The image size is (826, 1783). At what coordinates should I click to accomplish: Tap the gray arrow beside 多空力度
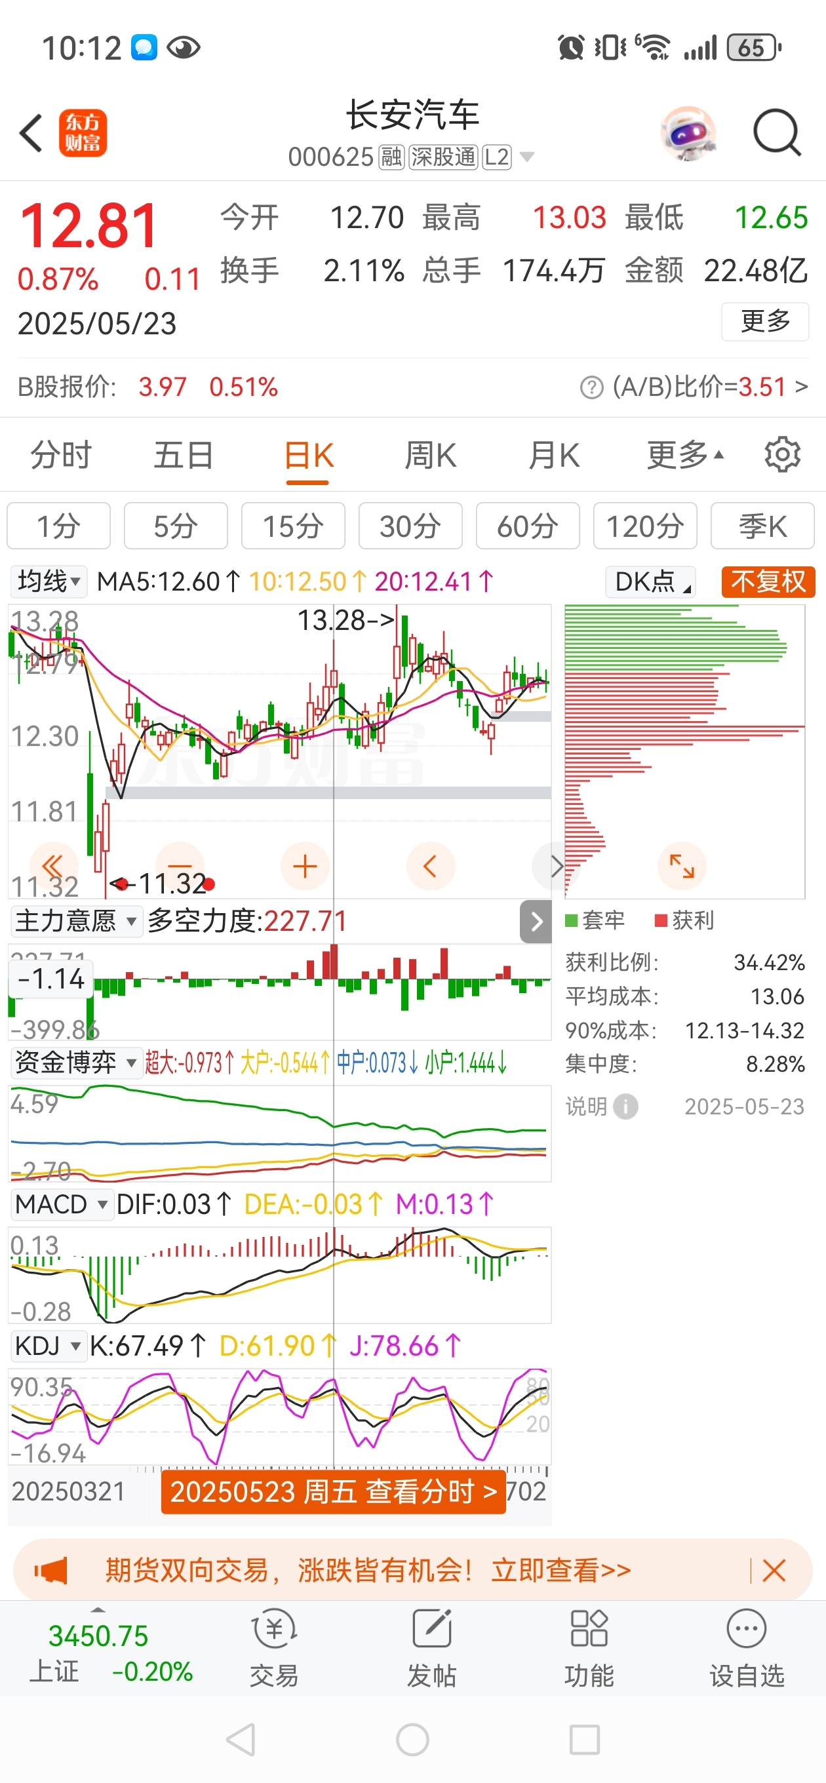(x=536, y=921)
